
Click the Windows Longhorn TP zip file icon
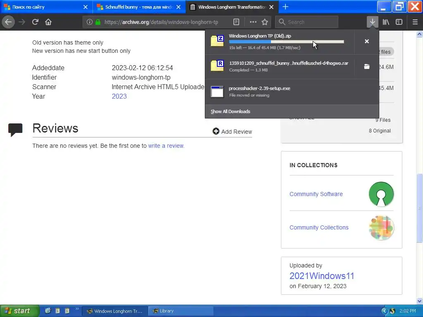pyautogui.click(x=217, y=41)
